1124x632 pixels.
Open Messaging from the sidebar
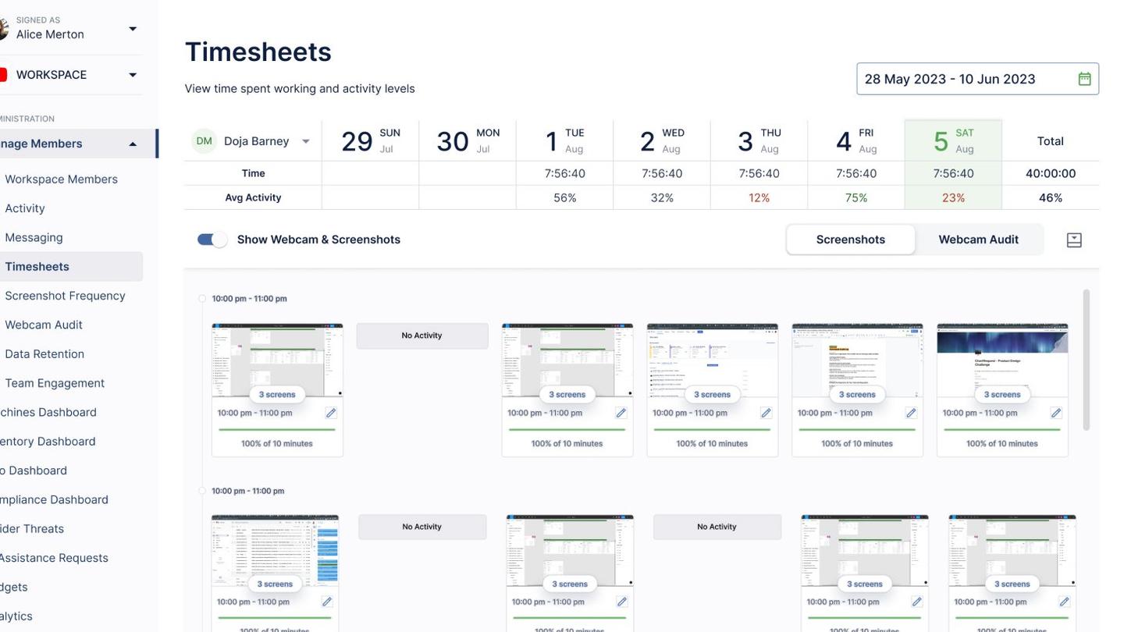(34, 237)
